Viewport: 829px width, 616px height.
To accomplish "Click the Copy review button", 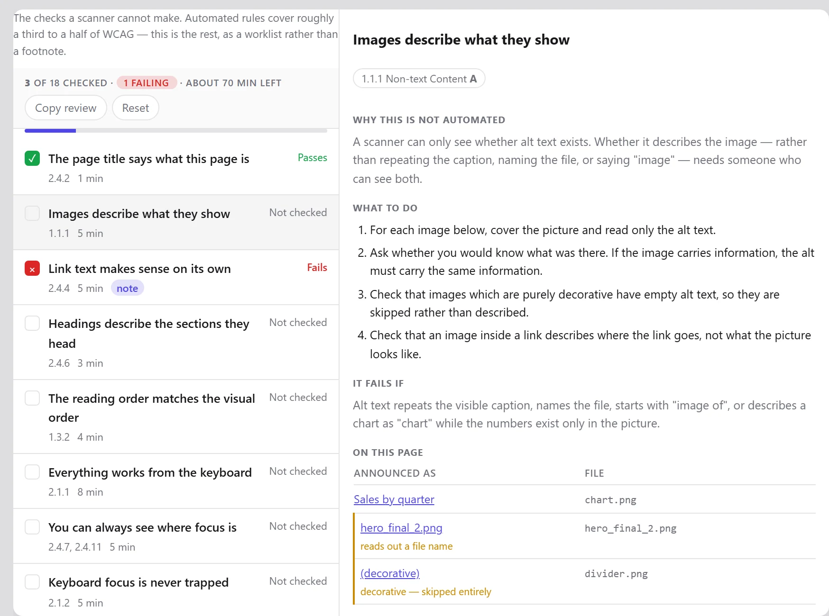I will pos(66,108).
